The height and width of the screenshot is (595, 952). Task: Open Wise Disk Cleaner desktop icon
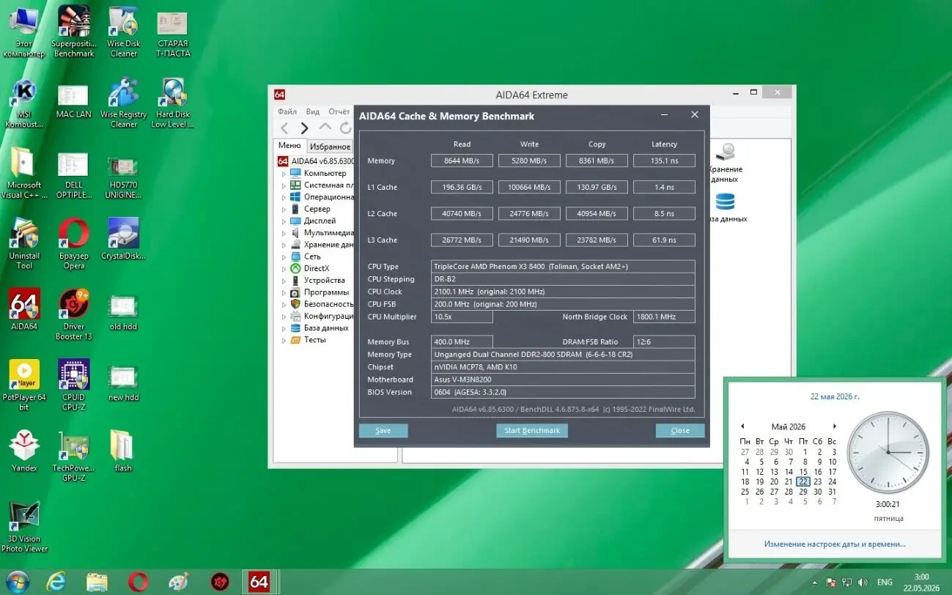point(124,32)
